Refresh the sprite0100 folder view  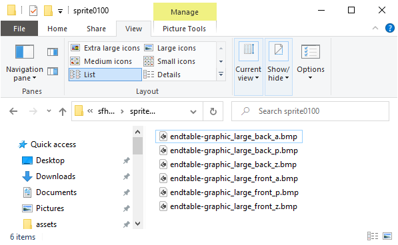pos(213,111)
